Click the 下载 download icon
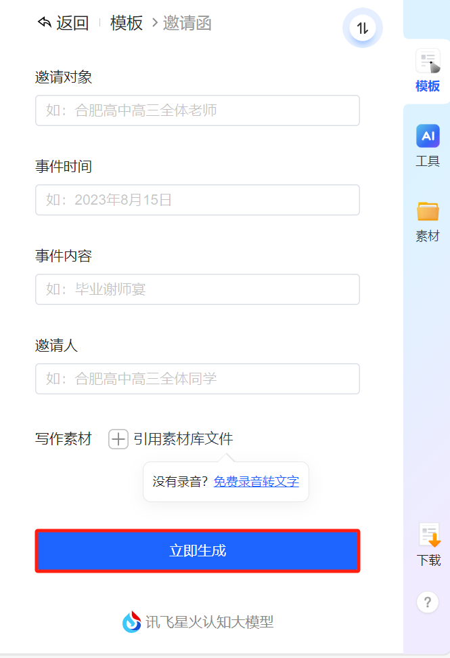The height and width of the screenshot is (658, 450). [x=430, y=535]
